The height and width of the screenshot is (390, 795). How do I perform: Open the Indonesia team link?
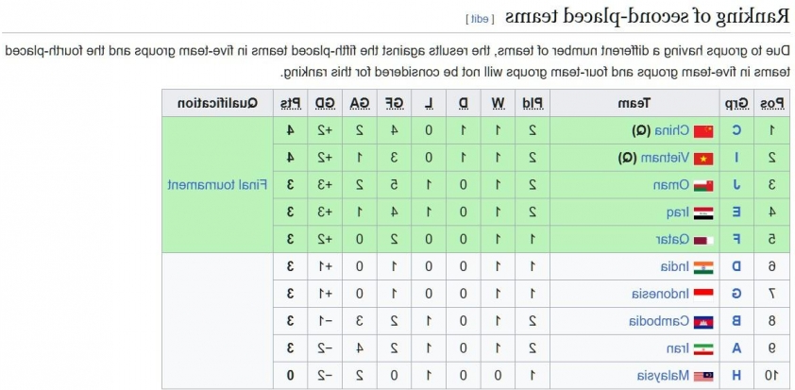coord(661,294)
